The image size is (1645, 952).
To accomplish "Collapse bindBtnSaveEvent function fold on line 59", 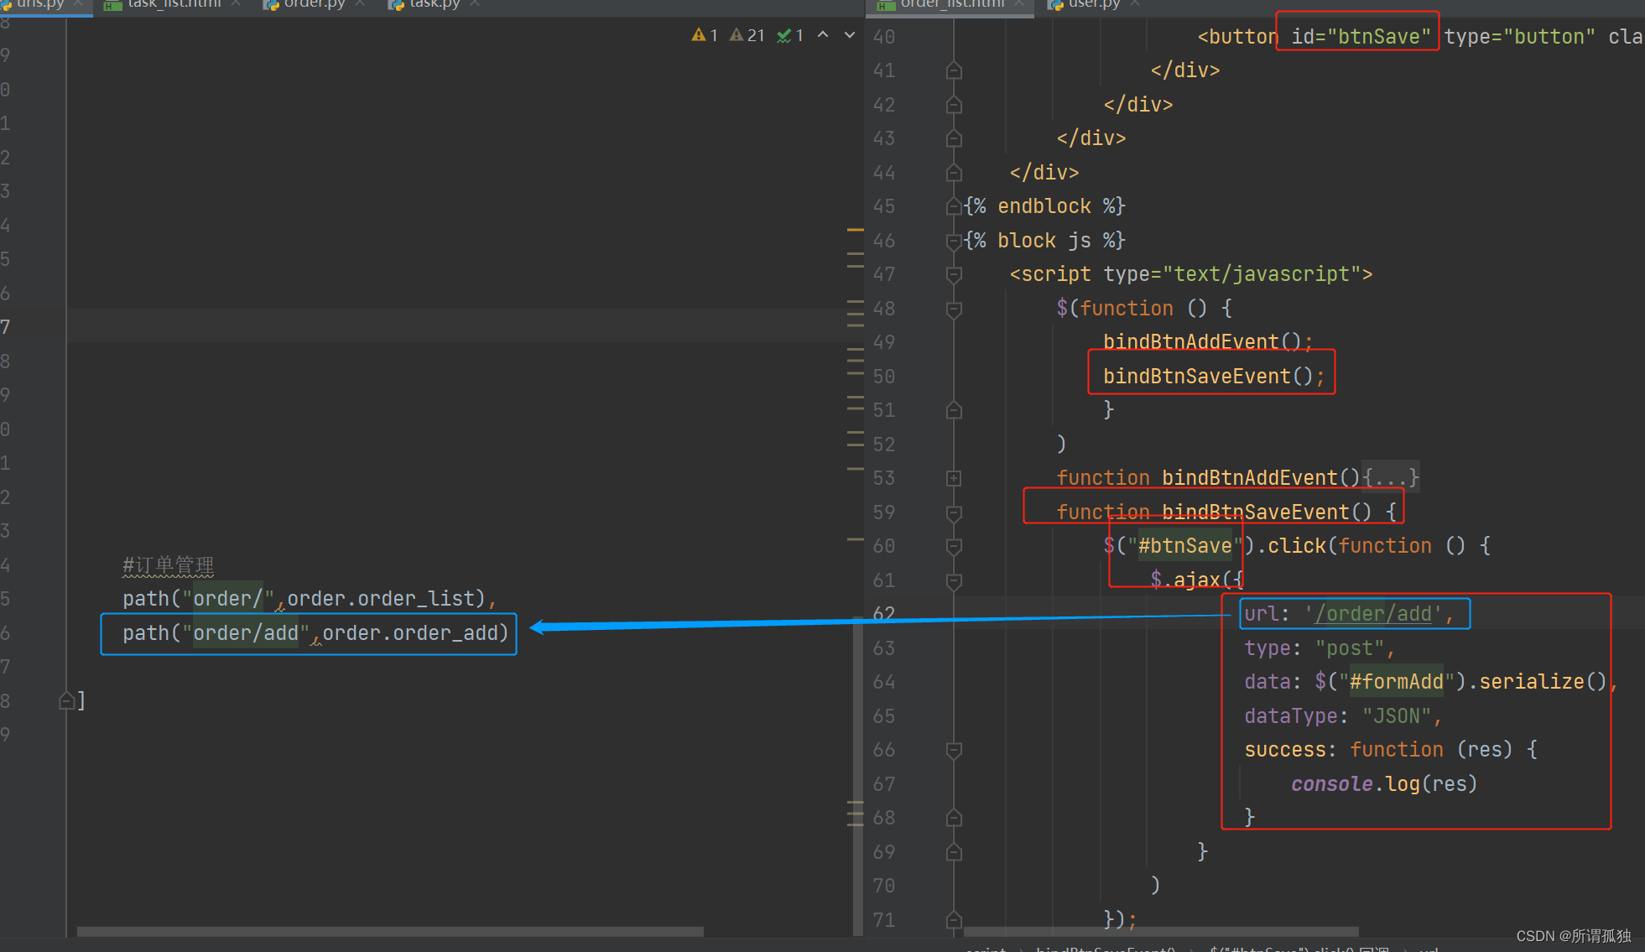I will point(954,512).
